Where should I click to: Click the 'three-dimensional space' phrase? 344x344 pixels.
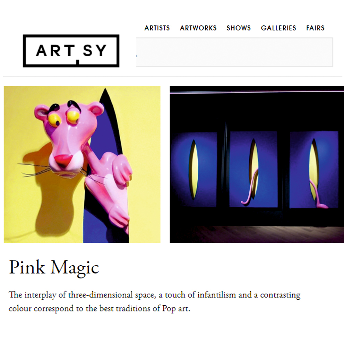112,295
